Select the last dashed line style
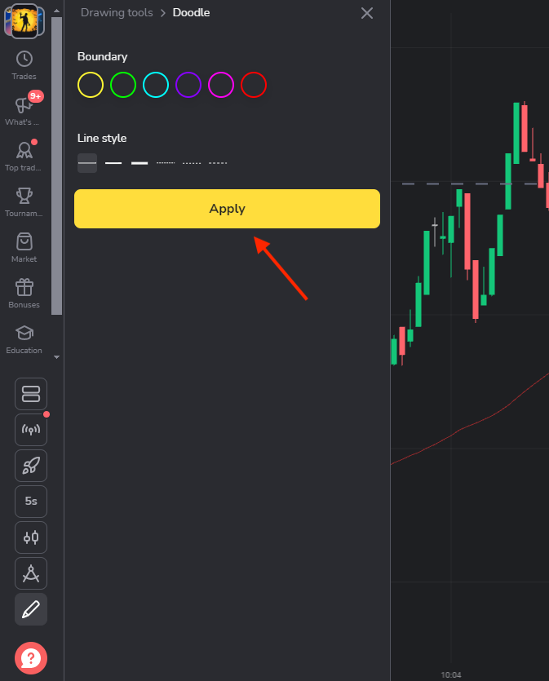 (218, 163)
